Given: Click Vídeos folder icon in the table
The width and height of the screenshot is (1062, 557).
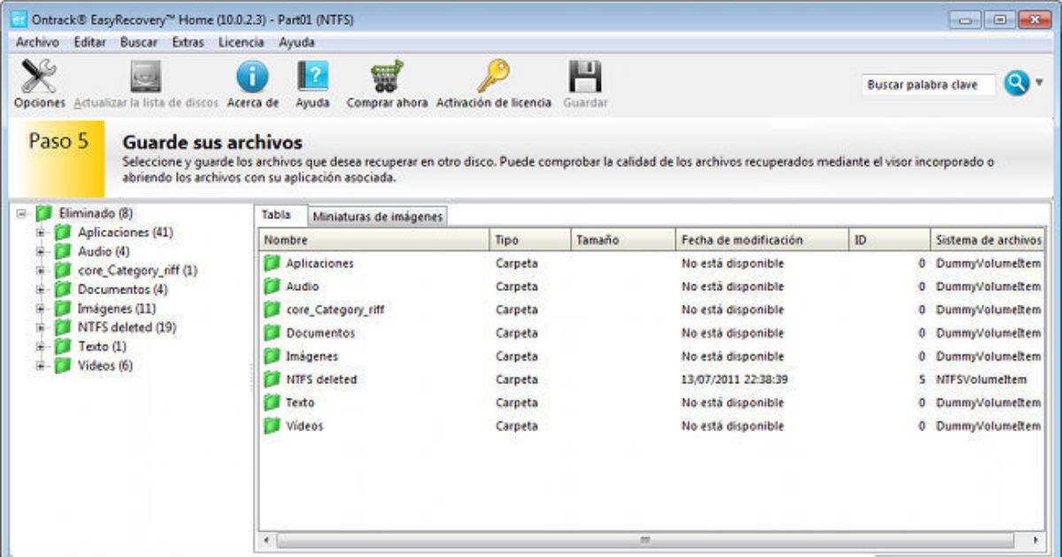Looking at the screenshot, I should click(x=272, y=425).
